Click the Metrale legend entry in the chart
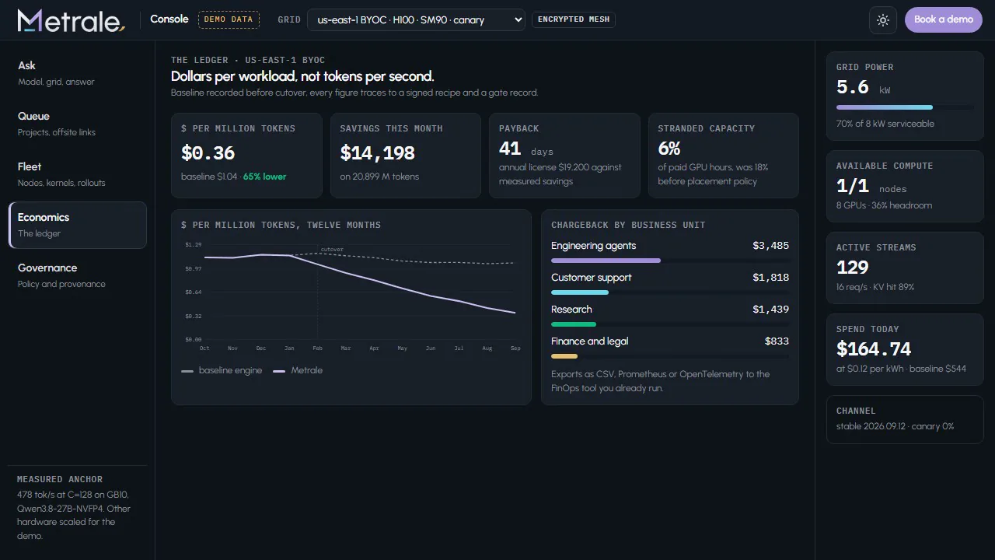The image size is (995, 560). click(x=298, y=370)
